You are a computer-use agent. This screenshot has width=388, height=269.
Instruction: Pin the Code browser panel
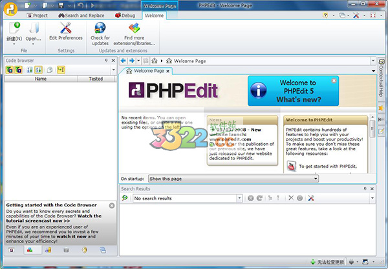(106, 61)
